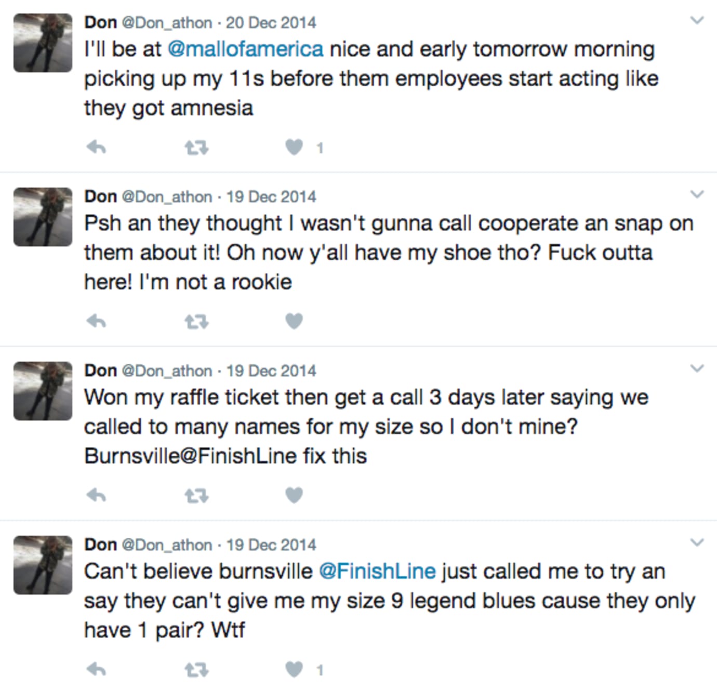Open the @mallofamerica mention link
The width and height of the screenshot is (717, 689).
coord(246,50)
